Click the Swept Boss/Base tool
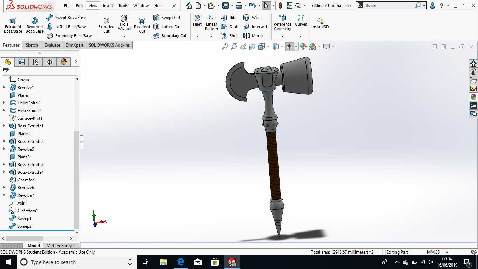Viewport: 478px width, 269px height. click(66, 18)
